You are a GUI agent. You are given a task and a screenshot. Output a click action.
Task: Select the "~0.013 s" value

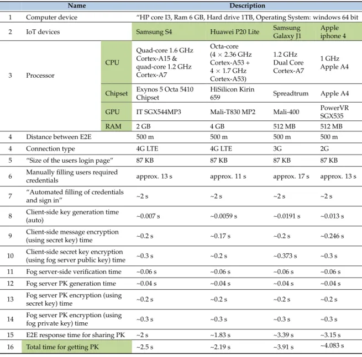tap(332, 216)
